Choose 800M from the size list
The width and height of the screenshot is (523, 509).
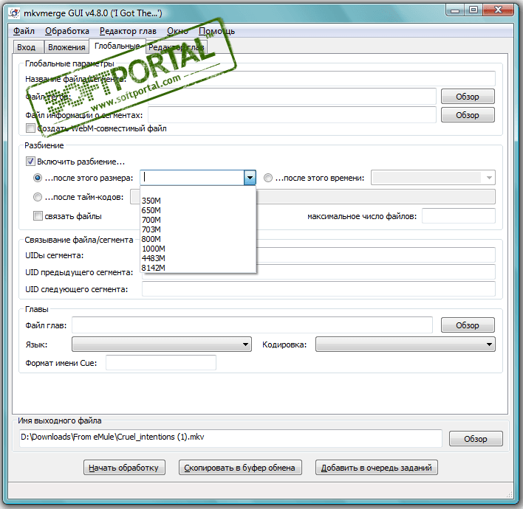coord(198,239)
